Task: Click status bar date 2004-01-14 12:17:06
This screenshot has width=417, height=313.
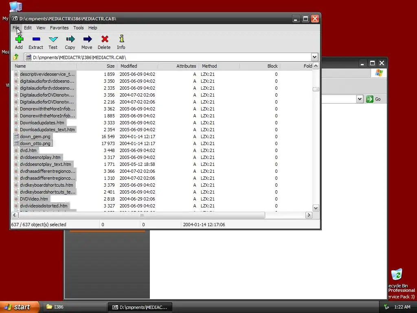Action: coord(204,225)
